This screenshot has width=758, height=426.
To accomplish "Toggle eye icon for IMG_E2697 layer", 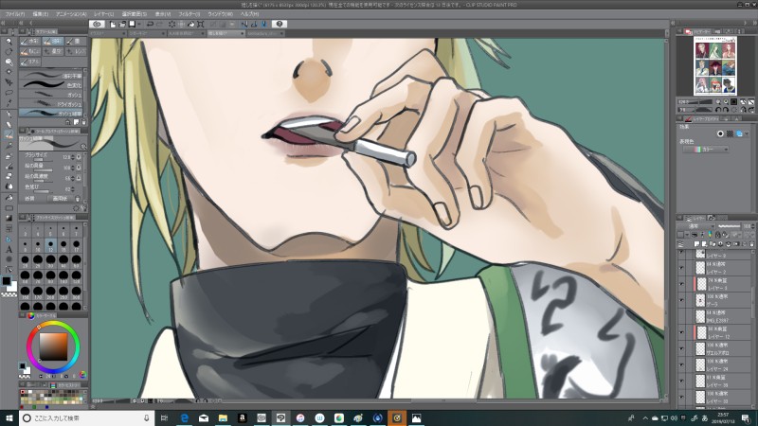I will (x=681, y=316).
